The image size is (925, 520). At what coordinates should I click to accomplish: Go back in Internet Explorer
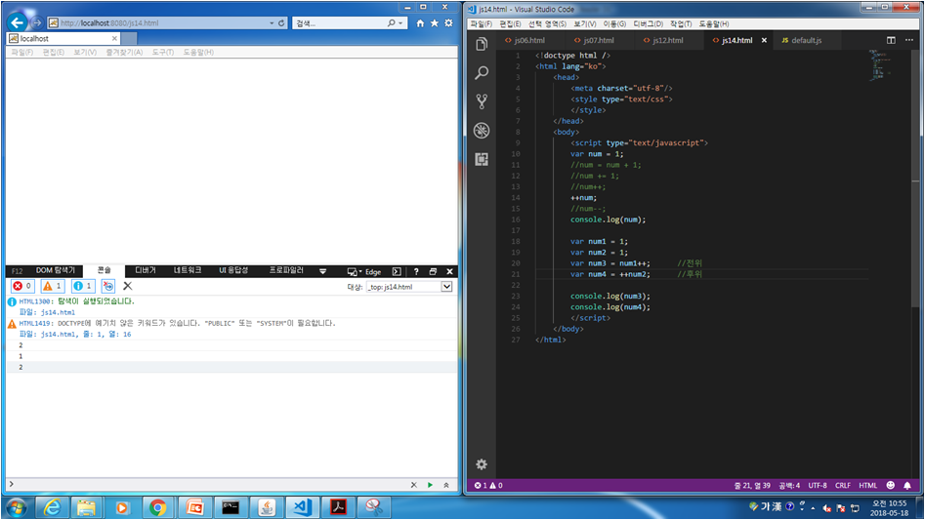coord(18,22)
